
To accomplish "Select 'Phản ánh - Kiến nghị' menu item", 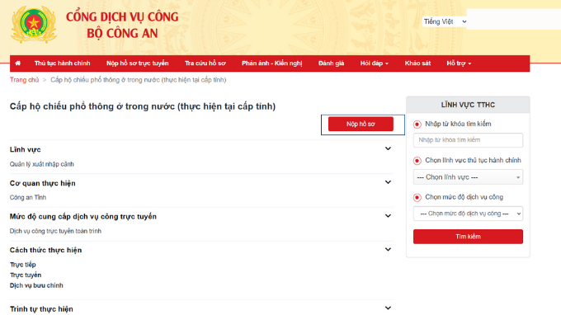I will coord(272,63).
